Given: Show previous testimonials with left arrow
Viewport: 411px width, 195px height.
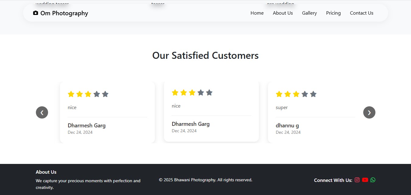Looking at the screenshot, I should pyautogui.click(x=42, y=112).
